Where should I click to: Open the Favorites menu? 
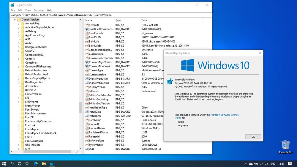tap(39, 10)
